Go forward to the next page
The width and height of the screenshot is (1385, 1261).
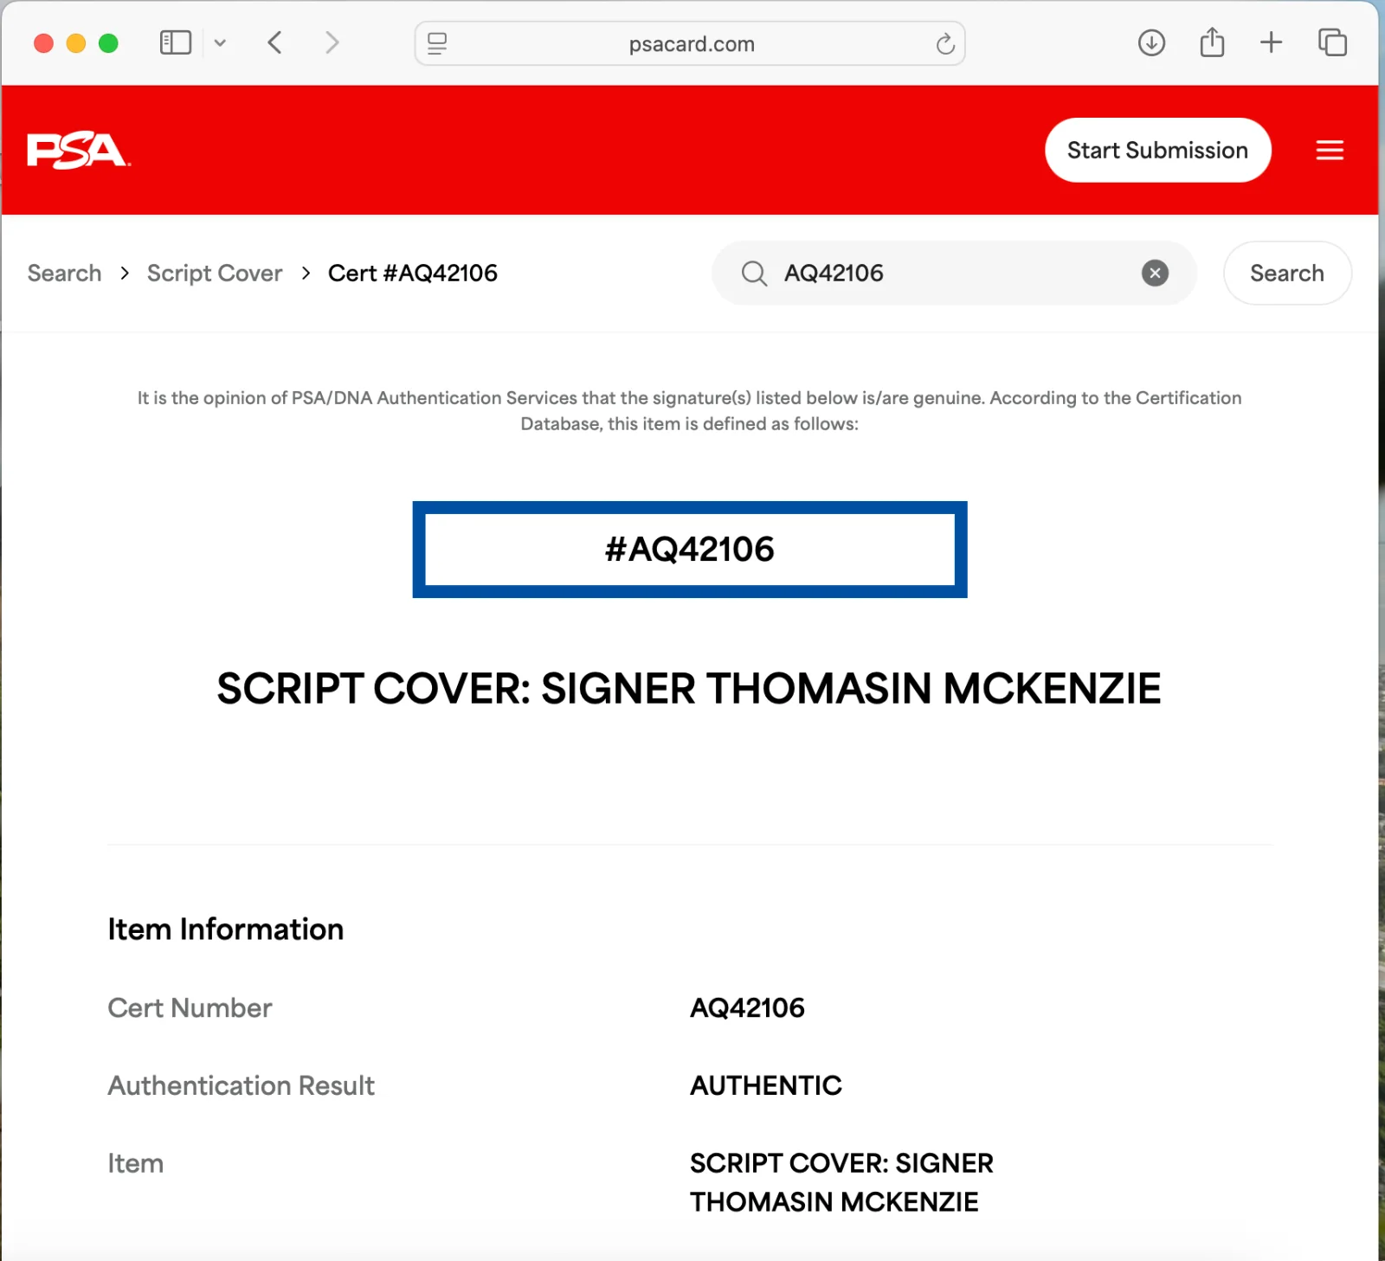(332, 42)
